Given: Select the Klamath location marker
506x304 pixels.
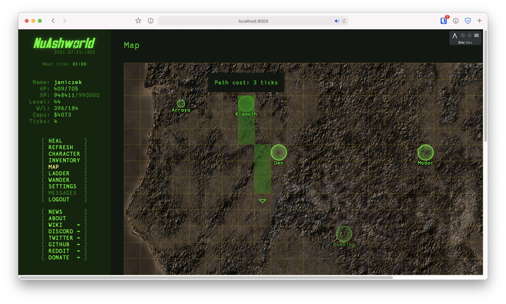Looking at the screenshot, I should pos(246,104).
